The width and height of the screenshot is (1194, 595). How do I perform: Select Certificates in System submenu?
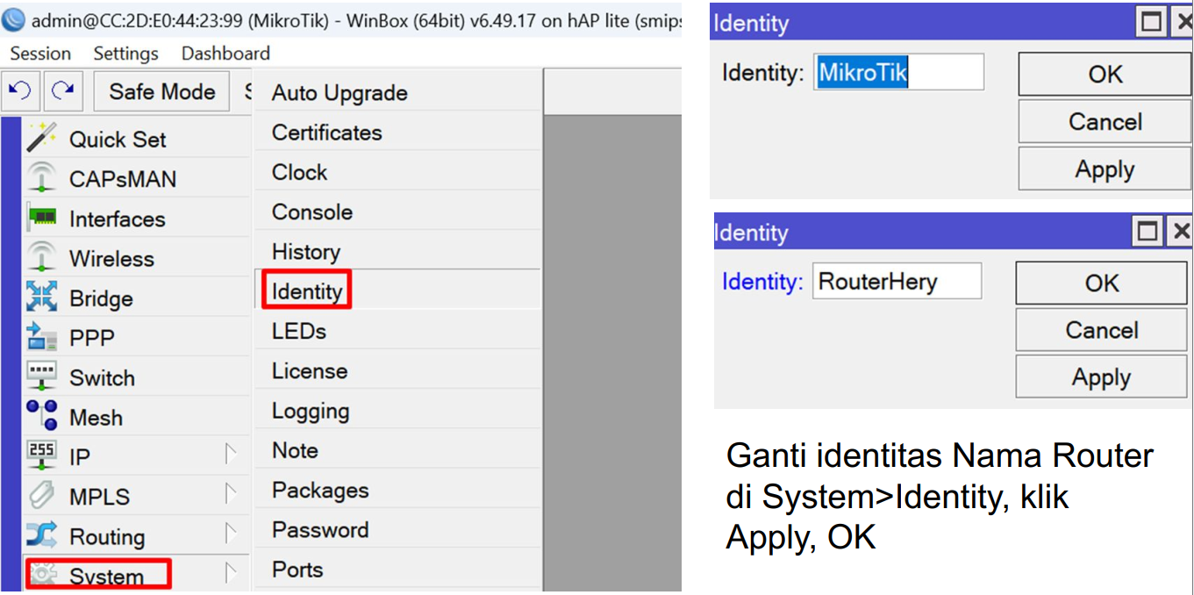click(397, 133)
